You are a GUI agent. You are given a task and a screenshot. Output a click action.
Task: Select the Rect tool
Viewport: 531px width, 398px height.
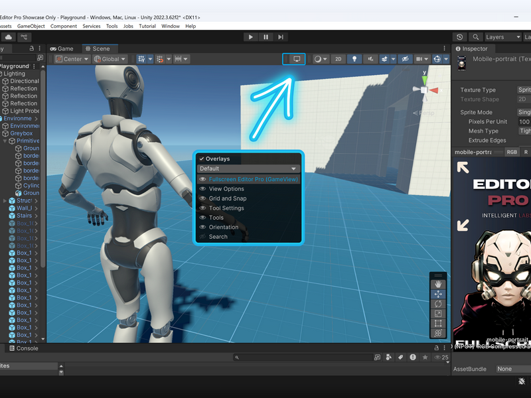[438, 323]
